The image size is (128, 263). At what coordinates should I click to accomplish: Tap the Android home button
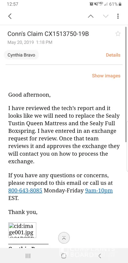(x=64, y=256)
